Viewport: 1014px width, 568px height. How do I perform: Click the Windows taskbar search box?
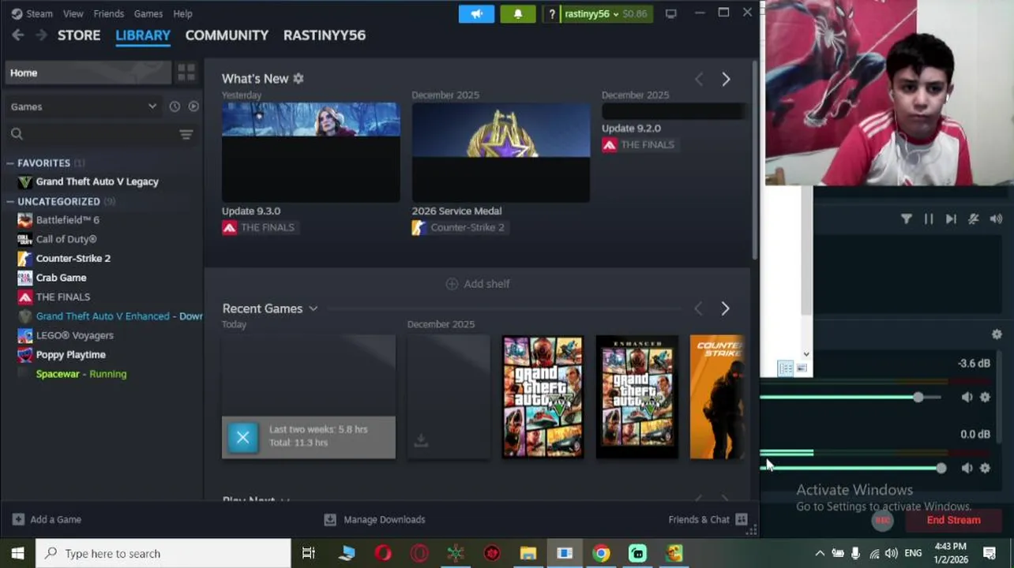click(163, 553)
